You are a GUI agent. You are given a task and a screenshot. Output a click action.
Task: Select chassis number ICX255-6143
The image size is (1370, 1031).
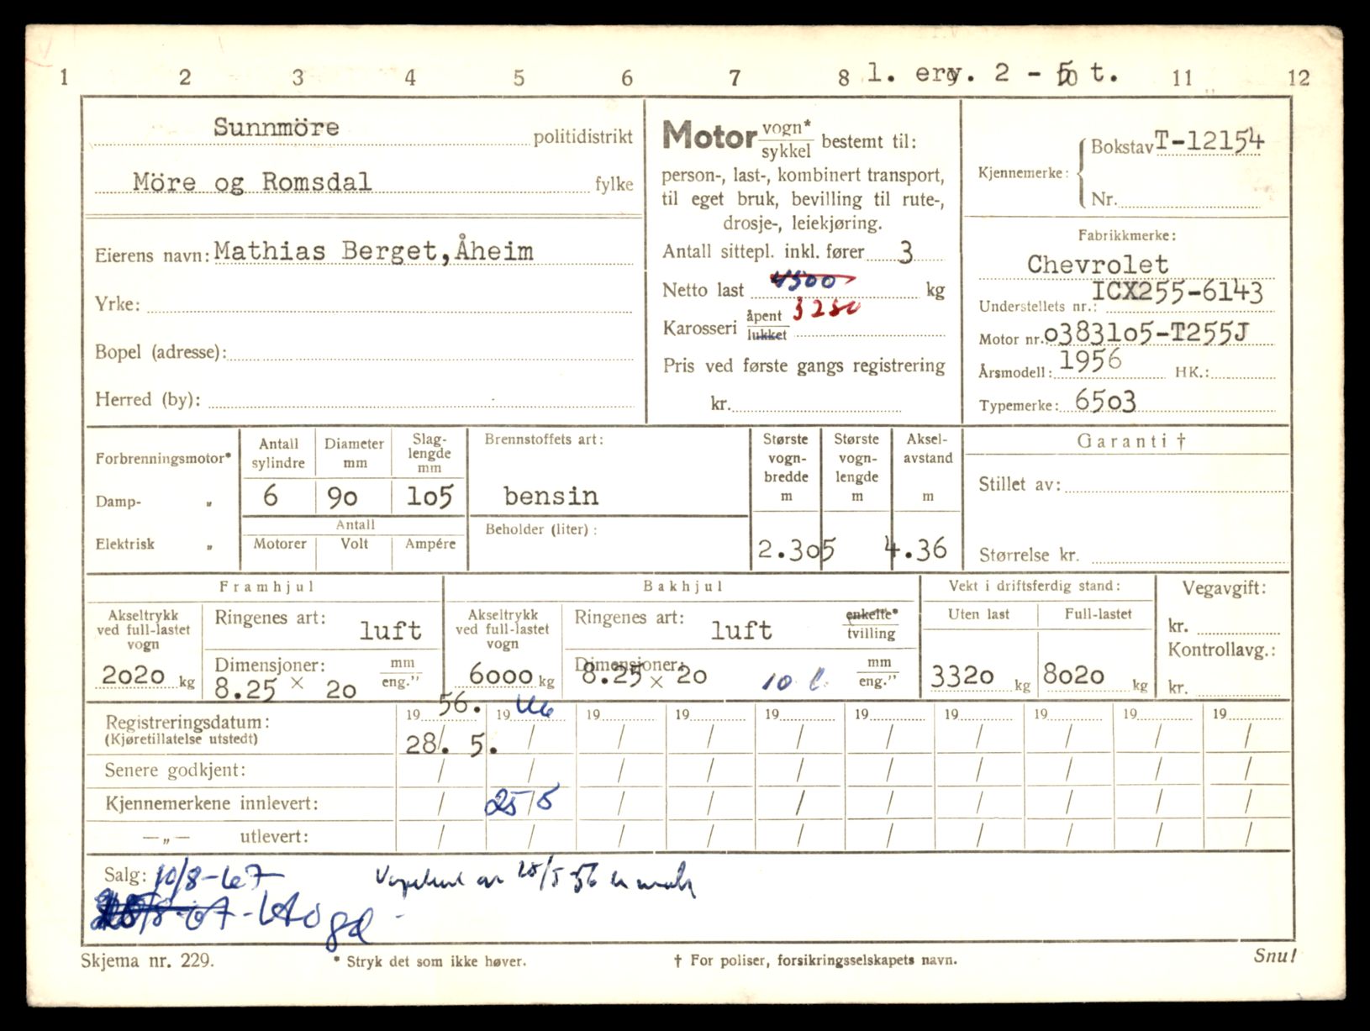click(1177, 292)
